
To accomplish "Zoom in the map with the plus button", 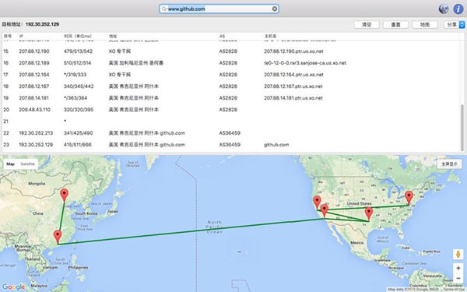I will (x=458, y=268).
